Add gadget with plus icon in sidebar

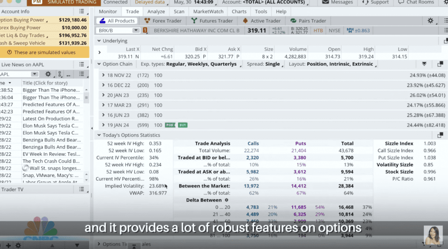tap(8, 245)
